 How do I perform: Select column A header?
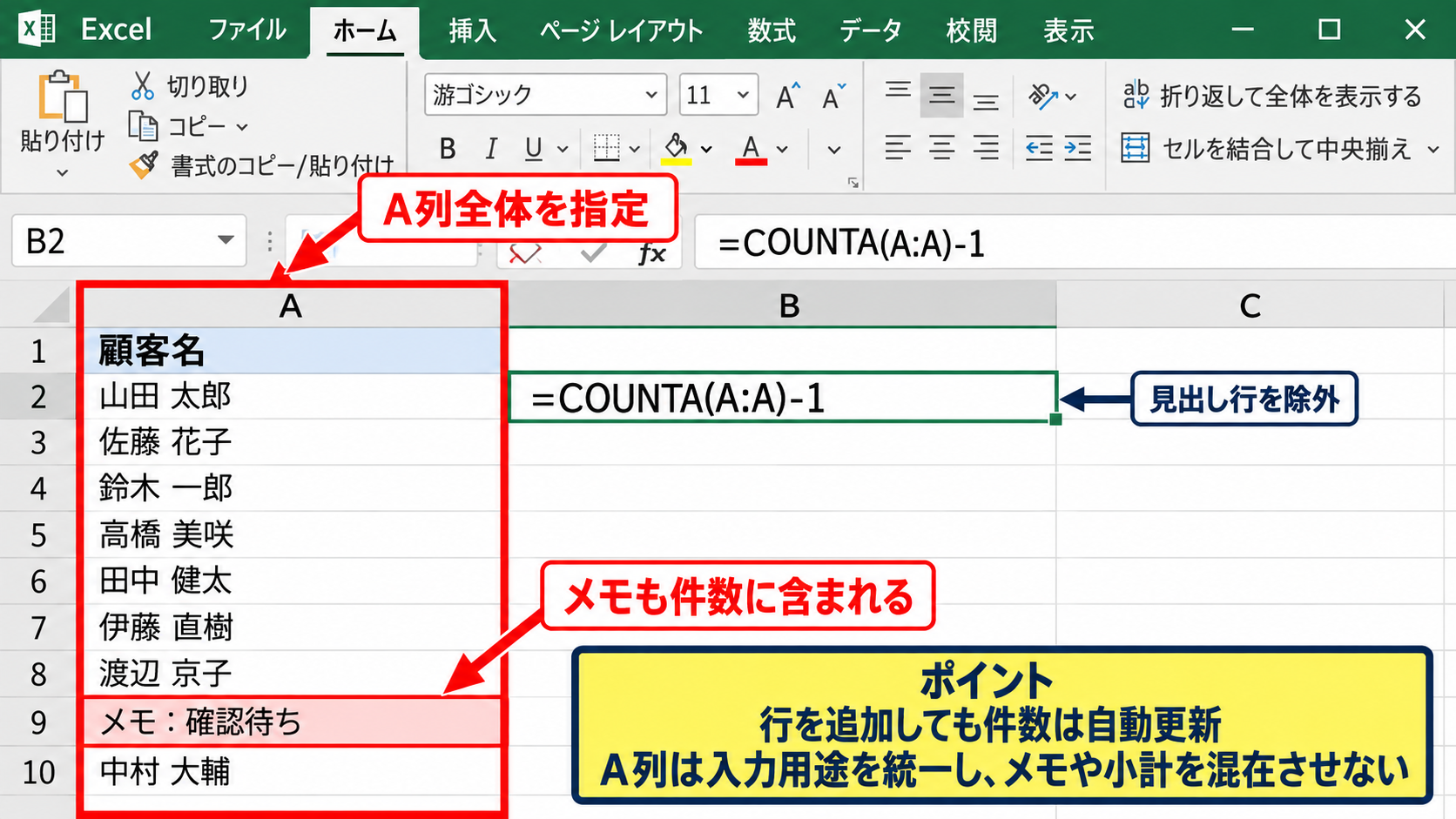click(x=291, y=305)
